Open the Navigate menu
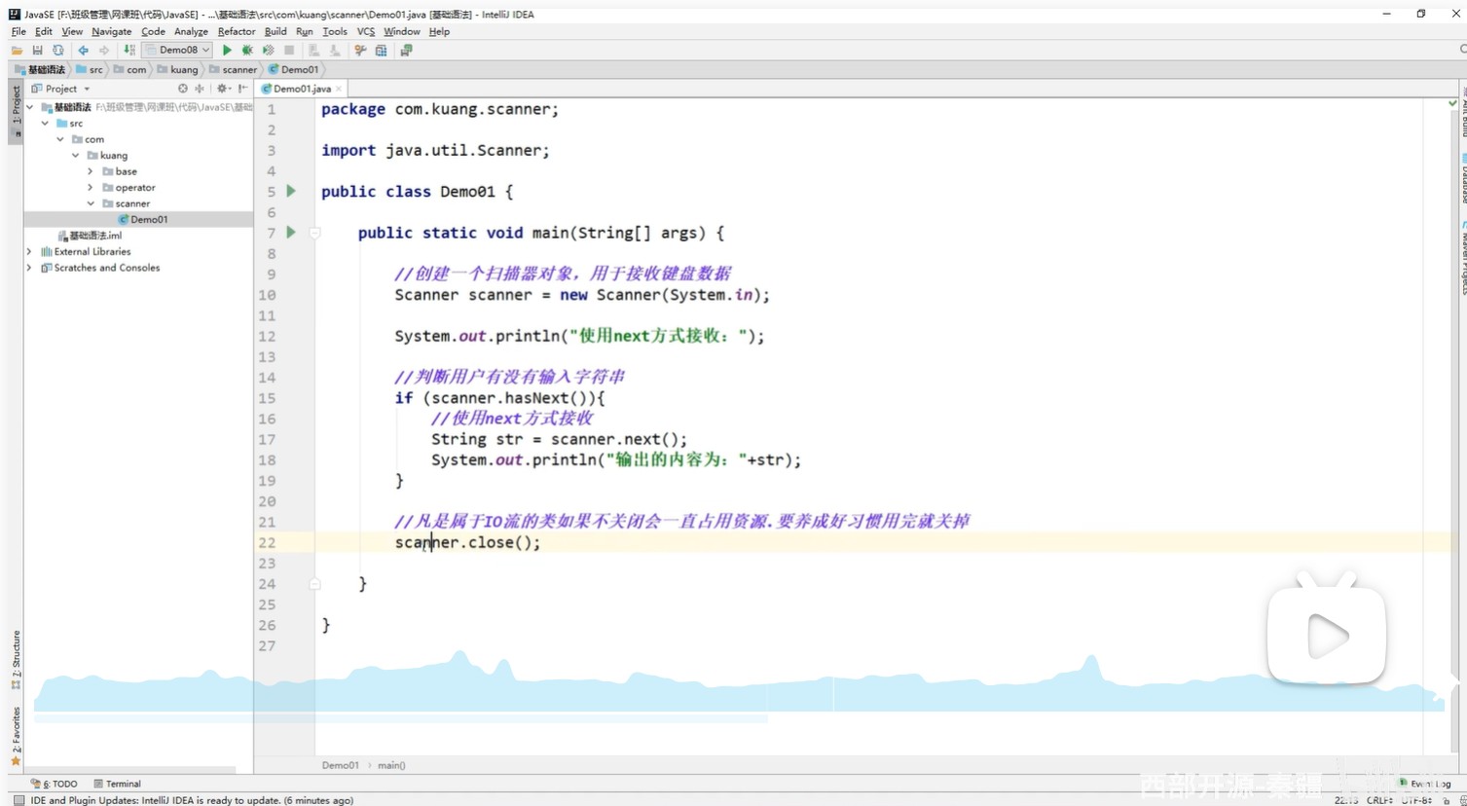 point(111,31)
